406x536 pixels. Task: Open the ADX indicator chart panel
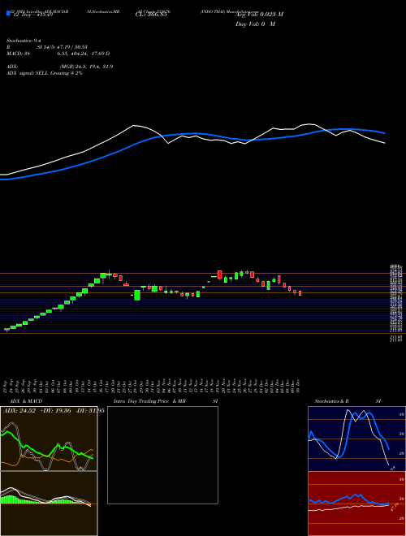coord(49,439)
